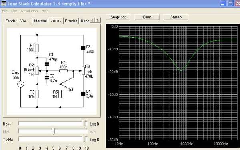Click the R3 10k resistor symbol
This screenshot has width=240, height=150.
click(37, 94)
